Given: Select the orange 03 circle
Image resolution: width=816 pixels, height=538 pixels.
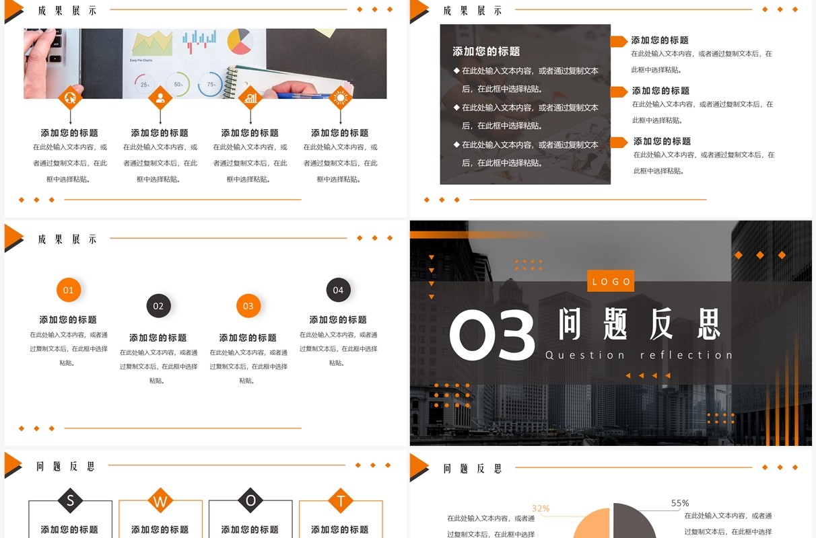Looking at the screenshot, I should click(x=248, y=306).
